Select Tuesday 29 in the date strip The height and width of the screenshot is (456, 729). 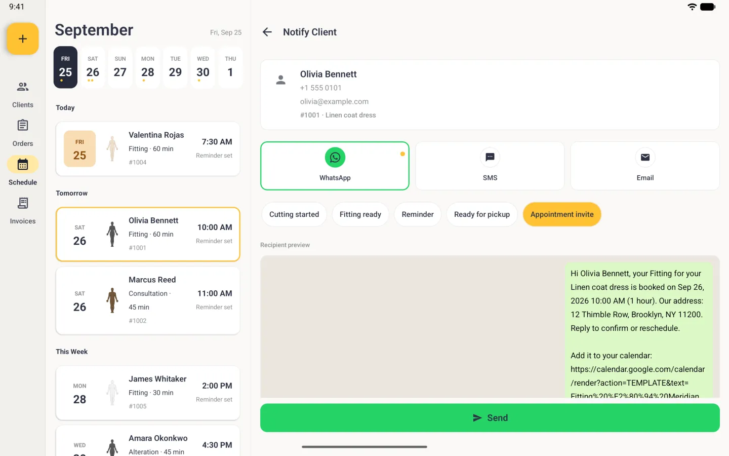point(175,67)
